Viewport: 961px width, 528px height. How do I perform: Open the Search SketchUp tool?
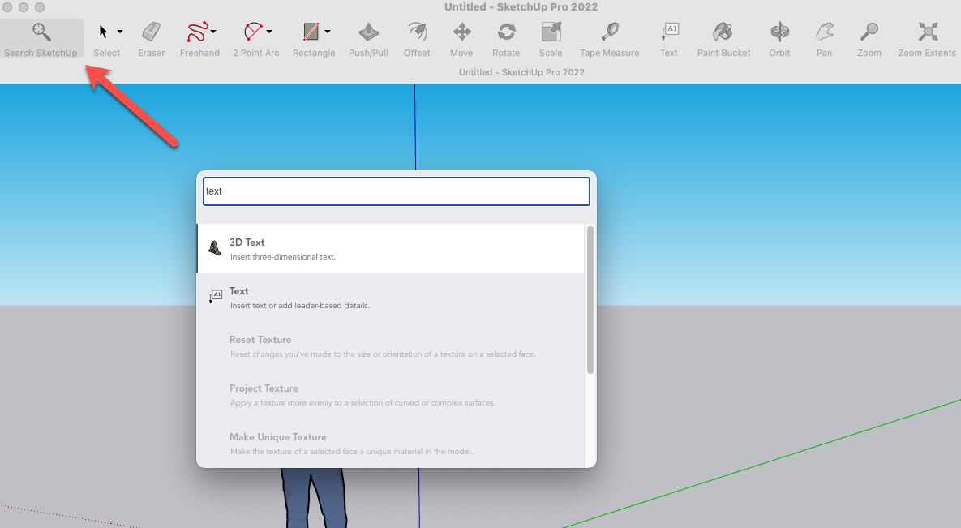pyautogui.click(x=41, y=39)
